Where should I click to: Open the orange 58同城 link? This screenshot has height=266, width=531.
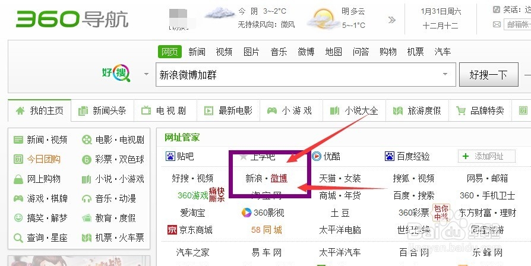click(x=267, y=230)
